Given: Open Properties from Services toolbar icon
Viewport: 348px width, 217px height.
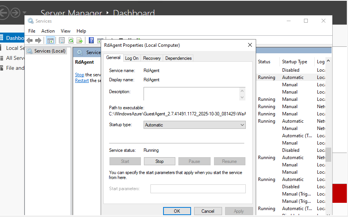Looking at the screenshot, I should tap(62, 41).
